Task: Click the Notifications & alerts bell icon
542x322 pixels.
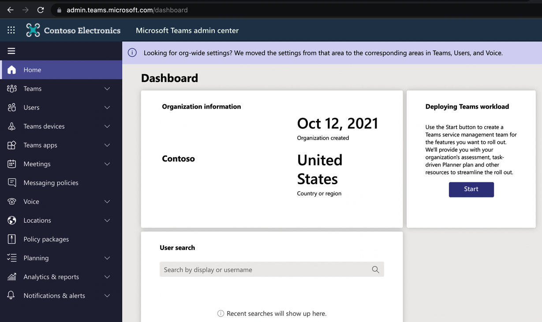Action: (11, 295)
